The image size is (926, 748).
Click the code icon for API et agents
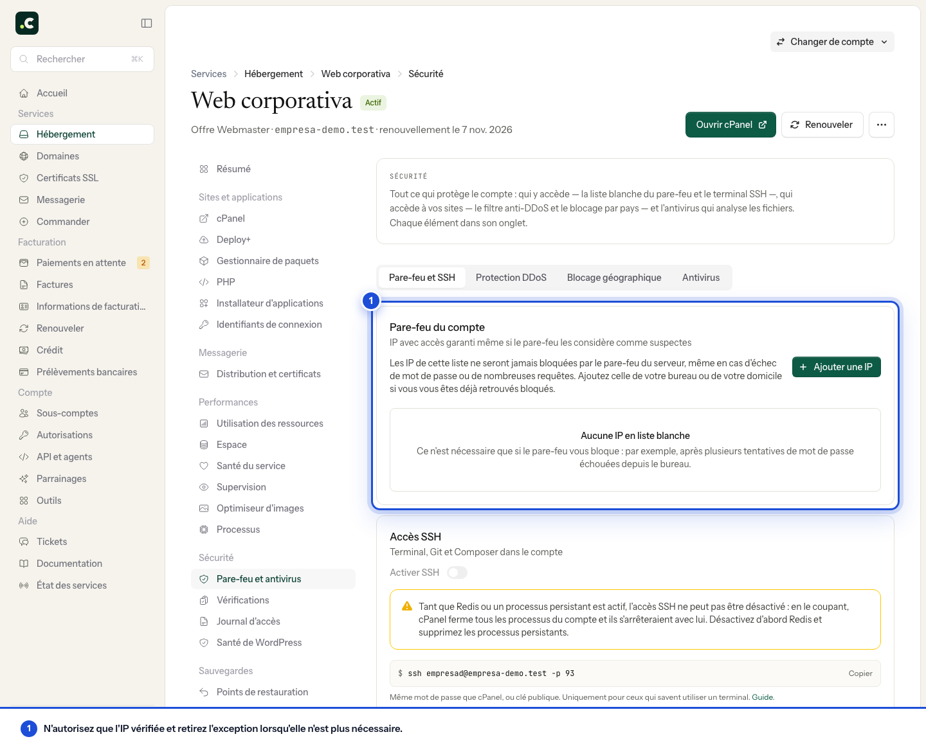pyautogui.click(x=24, y=457)
